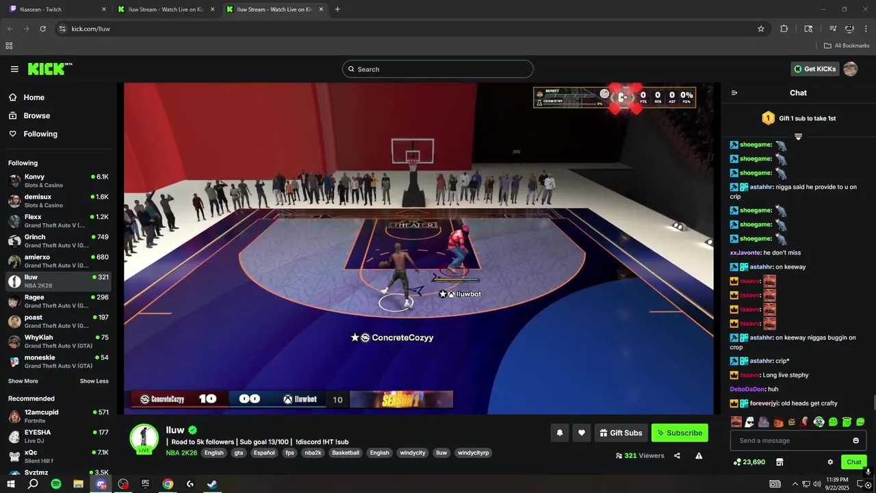
Task: Switch to the first lluw Stream tab
Action: (x=165, y=10)
